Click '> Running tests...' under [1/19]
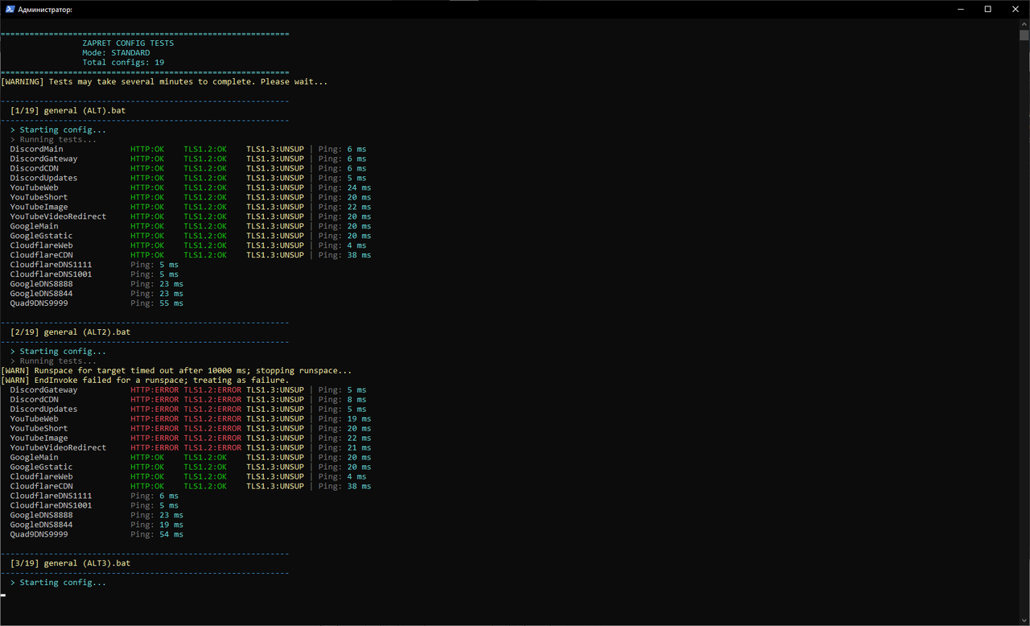 pyautogui.click(x=53, y=139)
